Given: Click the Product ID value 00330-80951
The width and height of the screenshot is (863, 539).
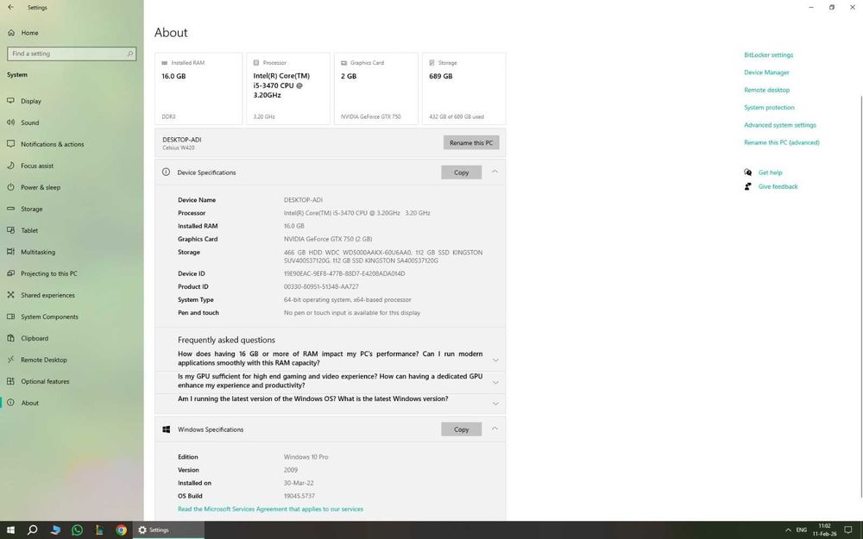Looking at the screenshot, I should pyautogui.click(x=321, y=287).
